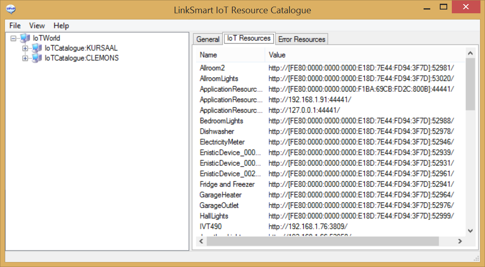Select IoTCatalogue:CLEMONS in the tree
The height and width of the screenshot is (267, 485).
coord(82,58)
